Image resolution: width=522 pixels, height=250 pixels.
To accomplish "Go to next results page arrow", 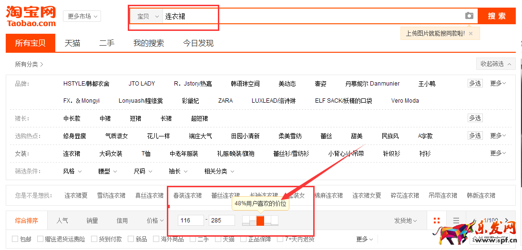I will [x=507, y=221].
